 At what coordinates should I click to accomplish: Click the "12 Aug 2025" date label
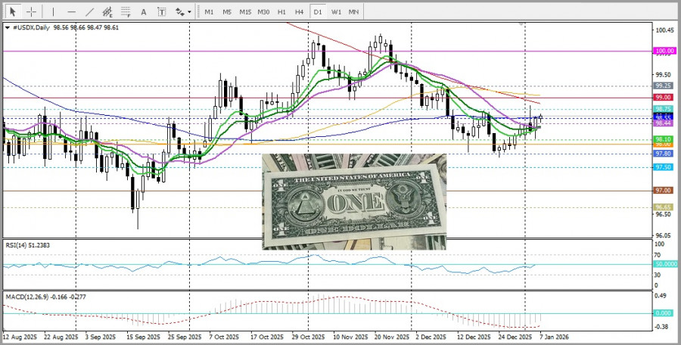(18, 337)
